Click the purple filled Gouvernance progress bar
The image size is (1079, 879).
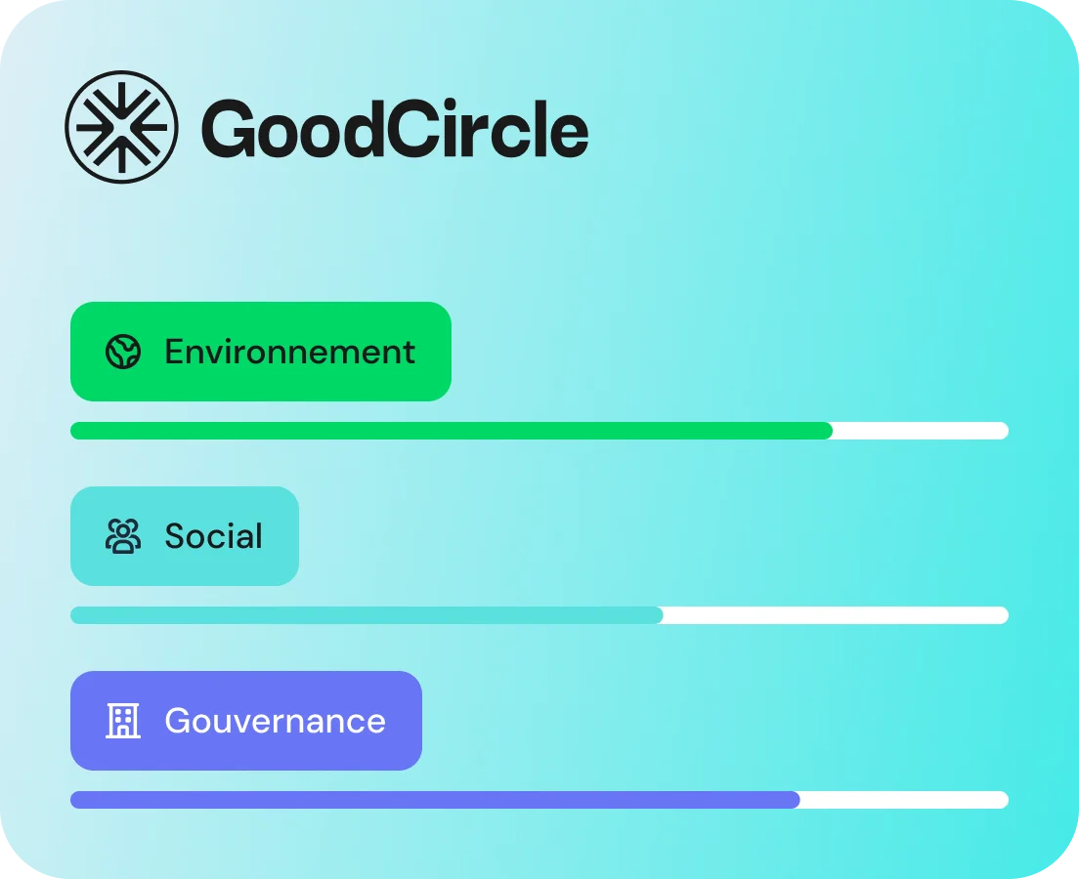(435, 800)
